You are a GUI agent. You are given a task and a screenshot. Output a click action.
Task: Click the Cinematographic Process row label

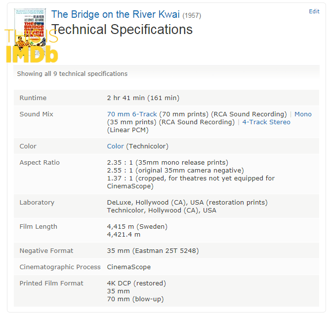[x=60, y=267]
